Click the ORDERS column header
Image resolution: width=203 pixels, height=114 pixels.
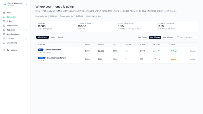coord(128,45)
